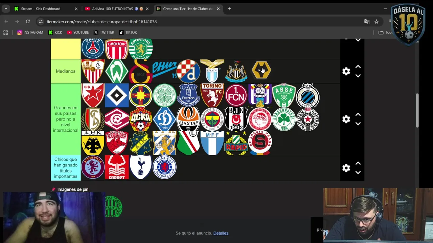This screenshot has width=433, height=243.
Task: Move Medianos tier up
Action: click(358, 67)
